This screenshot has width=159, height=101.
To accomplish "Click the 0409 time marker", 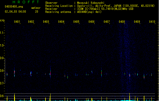I will tap(137, 22).
